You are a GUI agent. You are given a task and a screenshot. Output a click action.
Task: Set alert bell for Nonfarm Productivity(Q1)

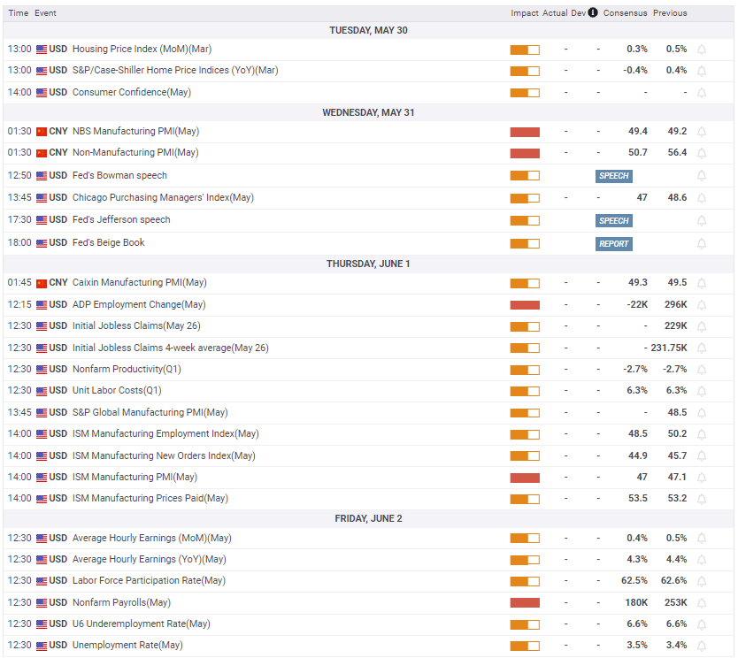pyautogui.click(x=702, y=370)
